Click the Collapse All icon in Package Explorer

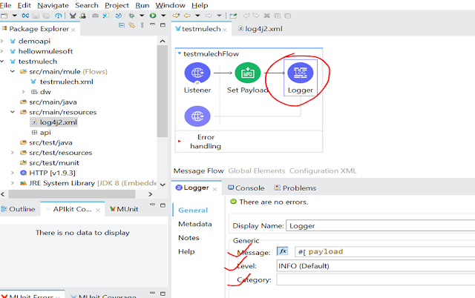[122, 25]
